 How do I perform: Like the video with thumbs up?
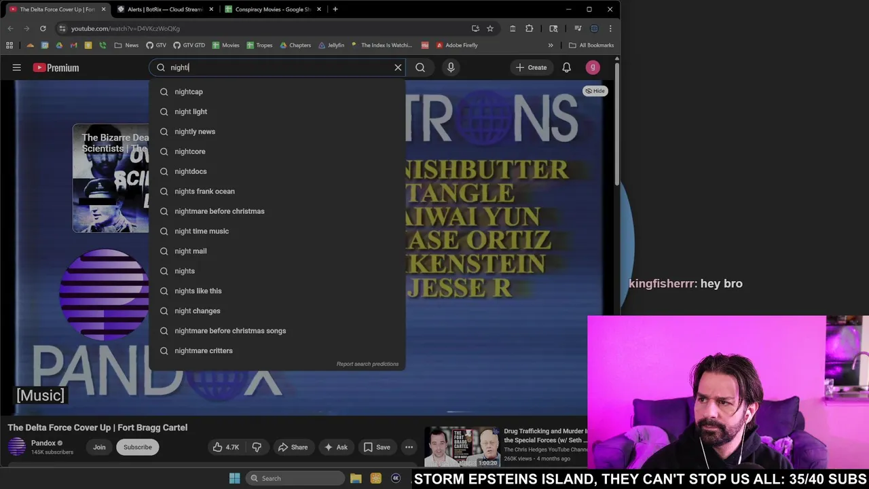click(226, 447)
